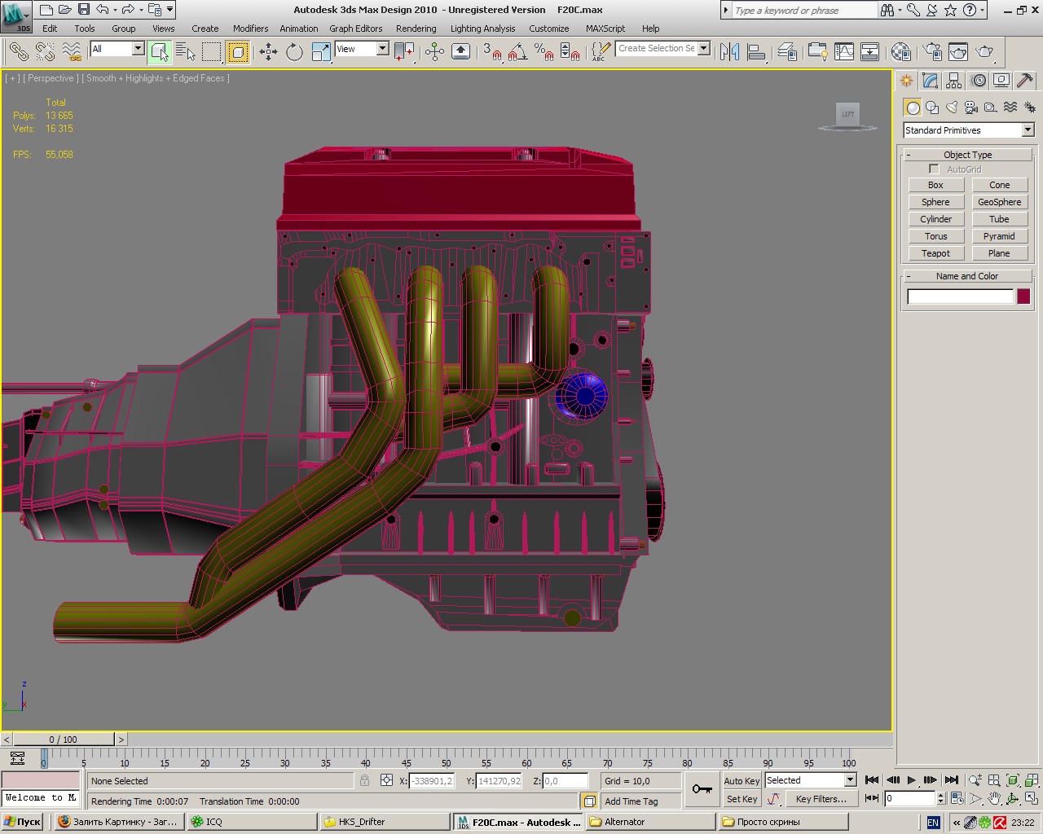Click the Unlink Selection tool
Viewport: 1043px width, 834px height.
click(x=45, y=52)
